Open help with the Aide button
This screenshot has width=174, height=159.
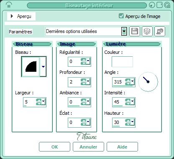[x=122, y=147]
